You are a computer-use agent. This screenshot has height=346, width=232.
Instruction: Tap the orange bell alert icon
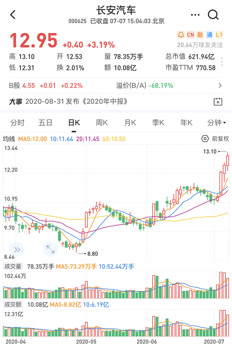click(181, 35)
